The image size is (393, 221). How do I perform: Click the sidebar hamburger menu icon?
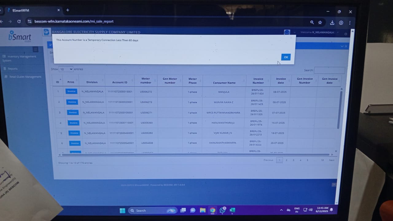[x=35, y=49]
